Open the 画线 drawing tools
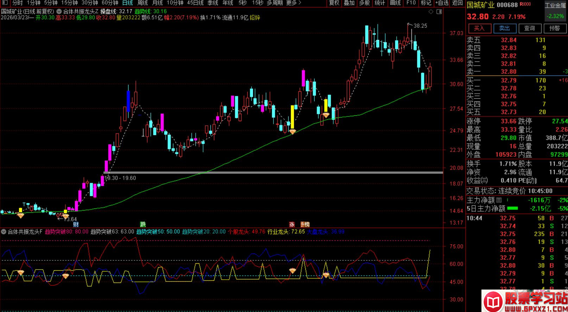This screenshot has width=568, height=312. pyautogui.click(x=395, y=3)
